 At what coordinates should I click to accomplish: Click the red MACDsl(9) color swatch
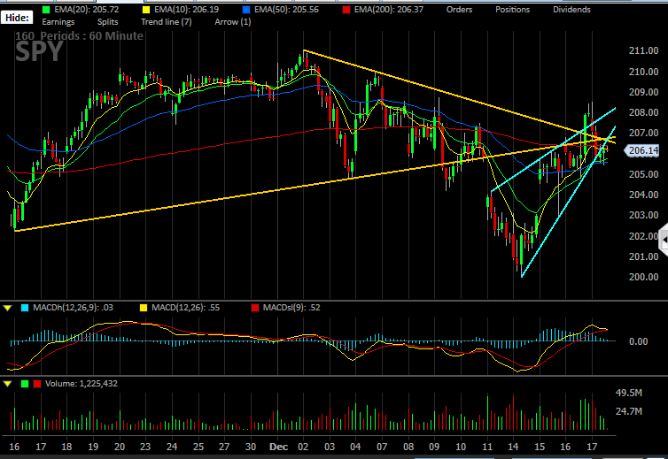pyautogui.click(x=255, y=308)
